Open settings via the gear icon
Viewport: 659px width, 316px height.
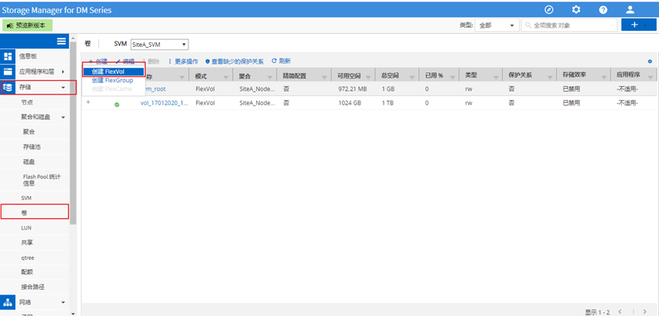576,9
